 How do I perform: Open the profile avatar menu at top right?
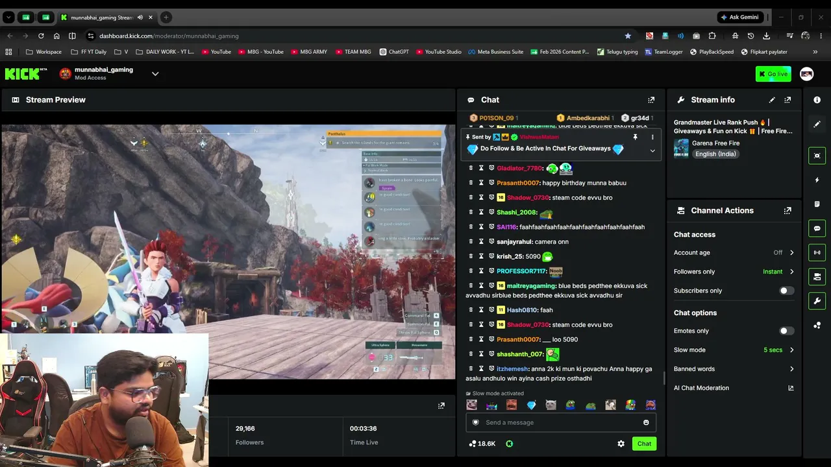[x=806, y=74]
